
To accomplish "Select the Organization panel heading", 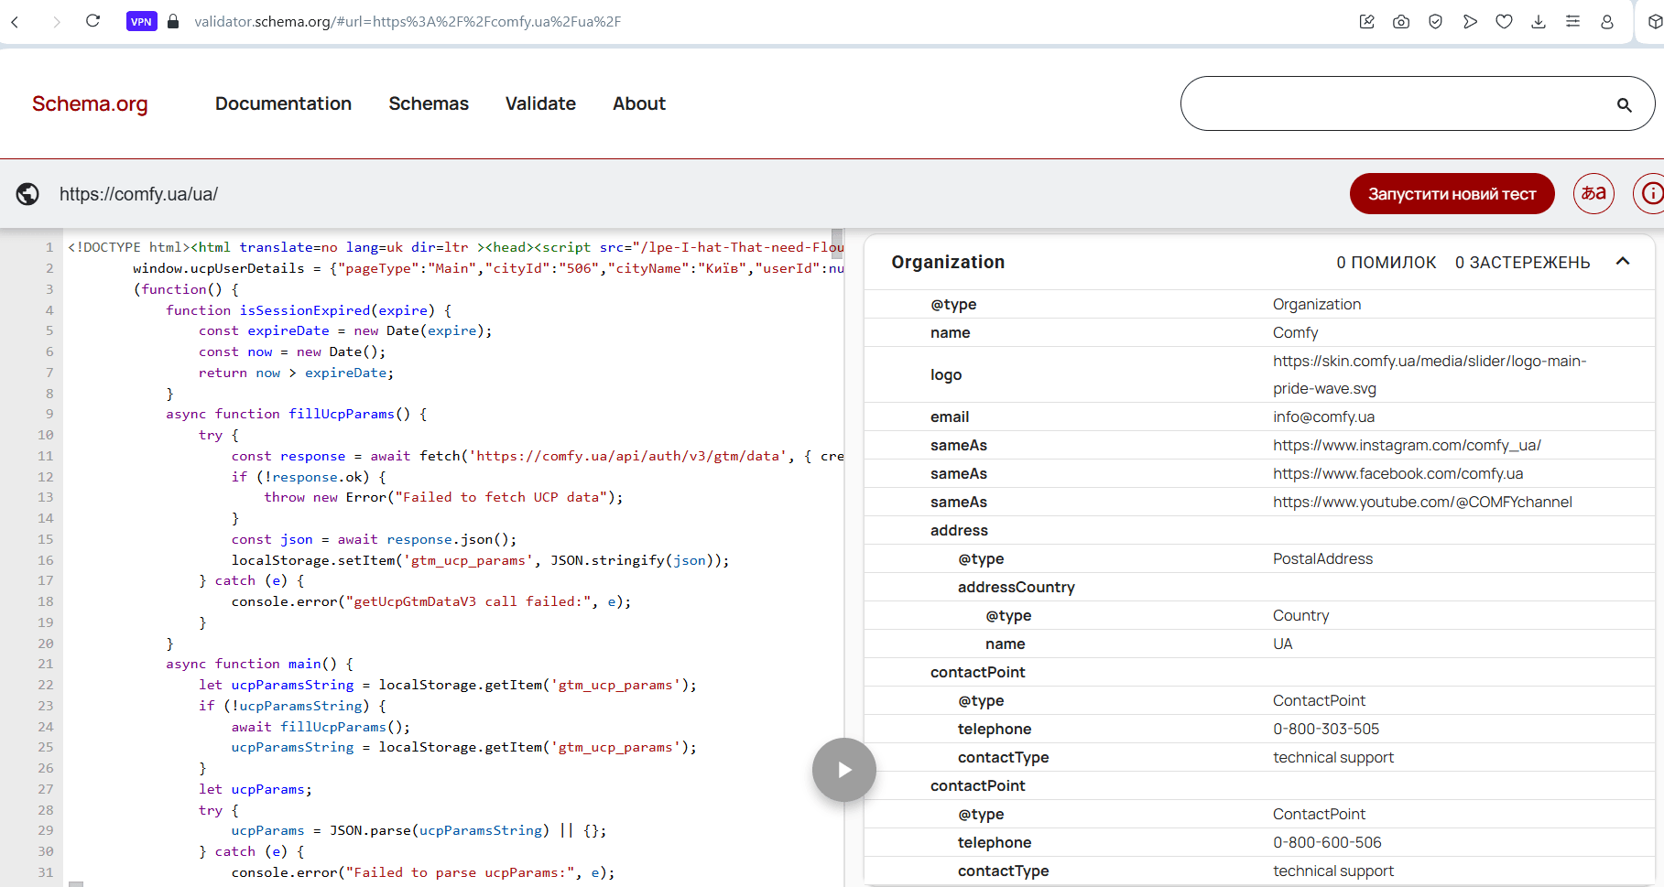I will coord(948,262).
